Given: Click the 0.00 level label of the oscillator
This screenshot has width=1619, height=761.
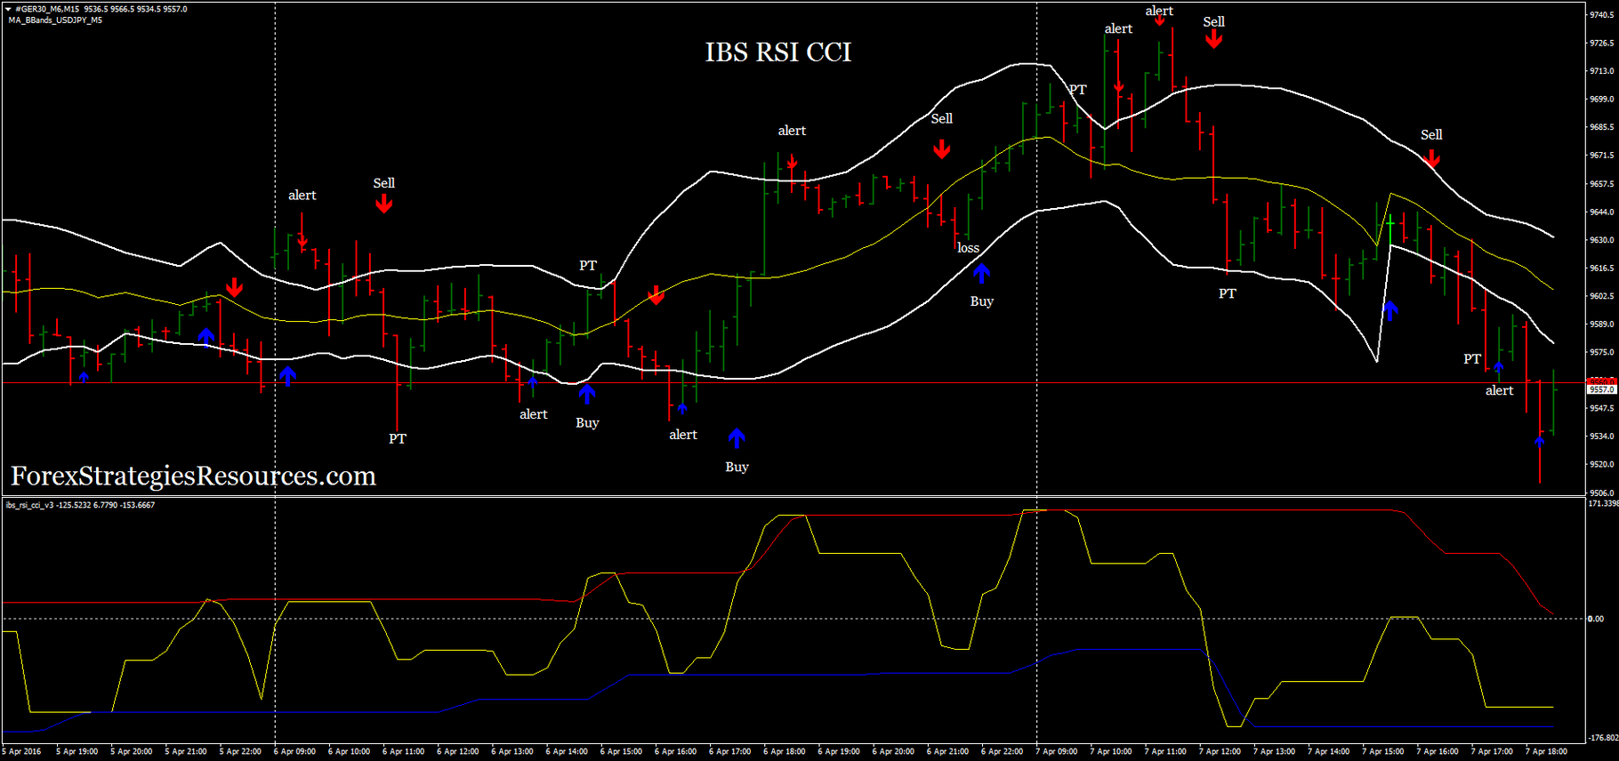Looking at the screenshot, I should point(1597,619).
